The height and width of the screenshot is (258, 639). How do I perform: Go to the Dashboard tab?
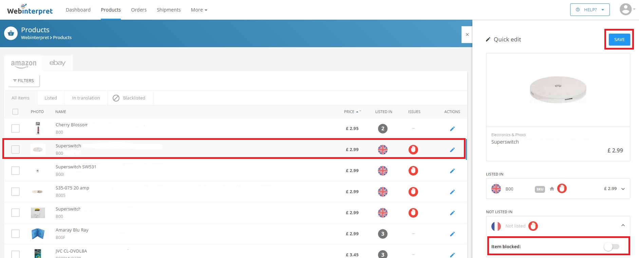tap(78, 10)
